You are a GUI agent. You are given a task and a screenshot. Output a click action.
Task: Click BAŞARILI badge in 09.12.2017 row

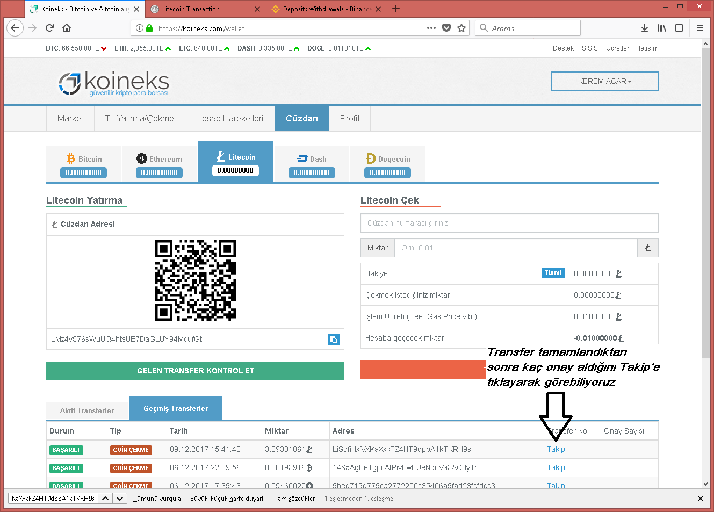[66, 450]
